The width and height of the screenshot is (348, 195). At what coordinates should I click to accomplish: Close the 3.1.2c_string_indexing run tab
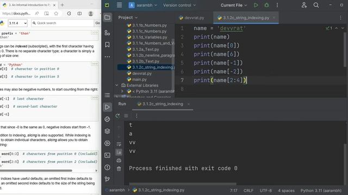click(189, 104)
